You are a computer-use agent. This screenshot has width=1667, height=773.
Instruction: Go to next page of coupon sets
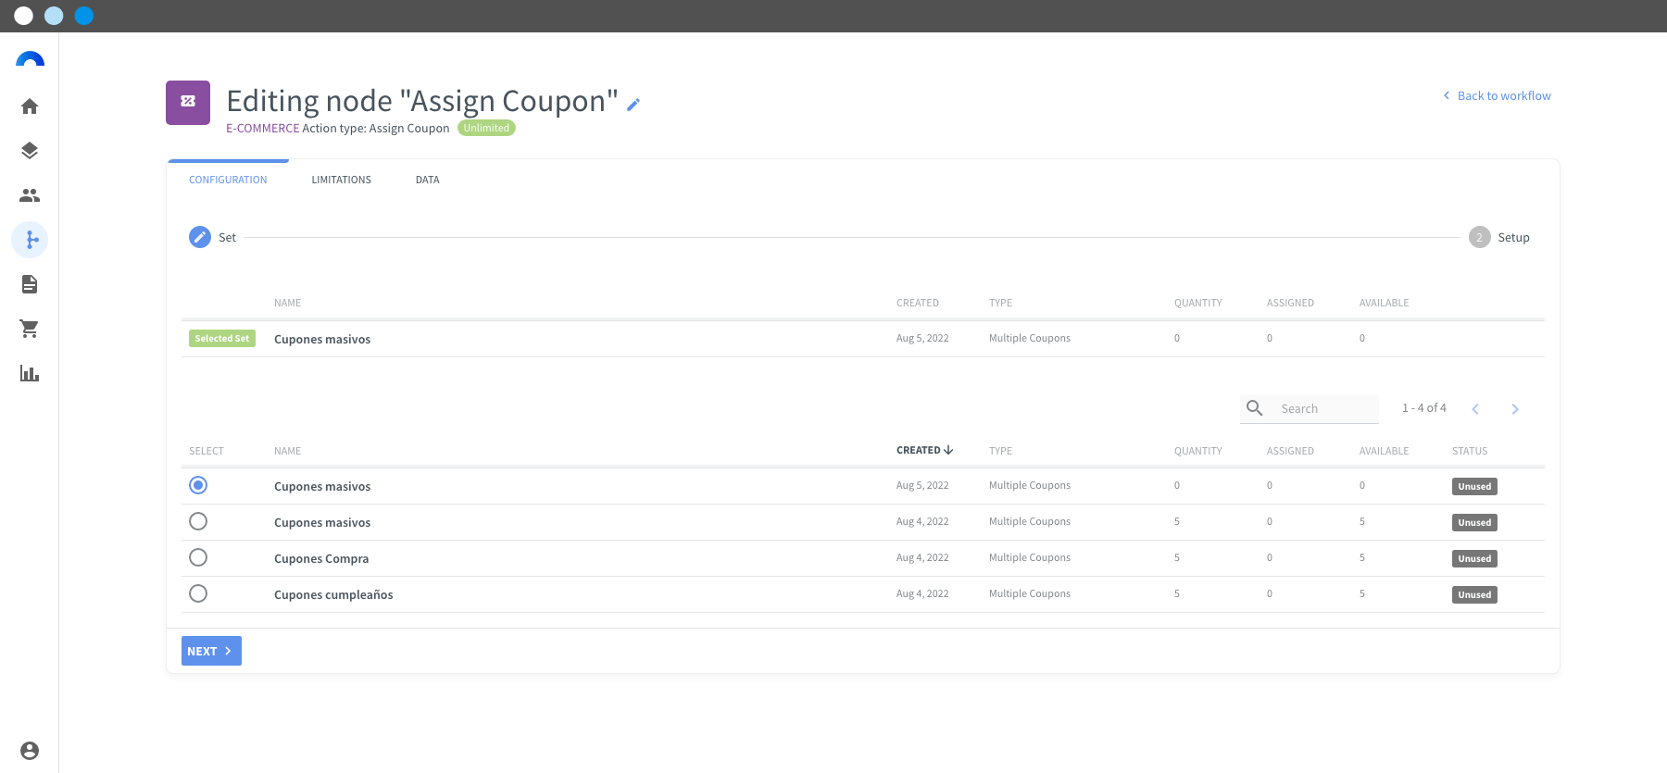1515,409
